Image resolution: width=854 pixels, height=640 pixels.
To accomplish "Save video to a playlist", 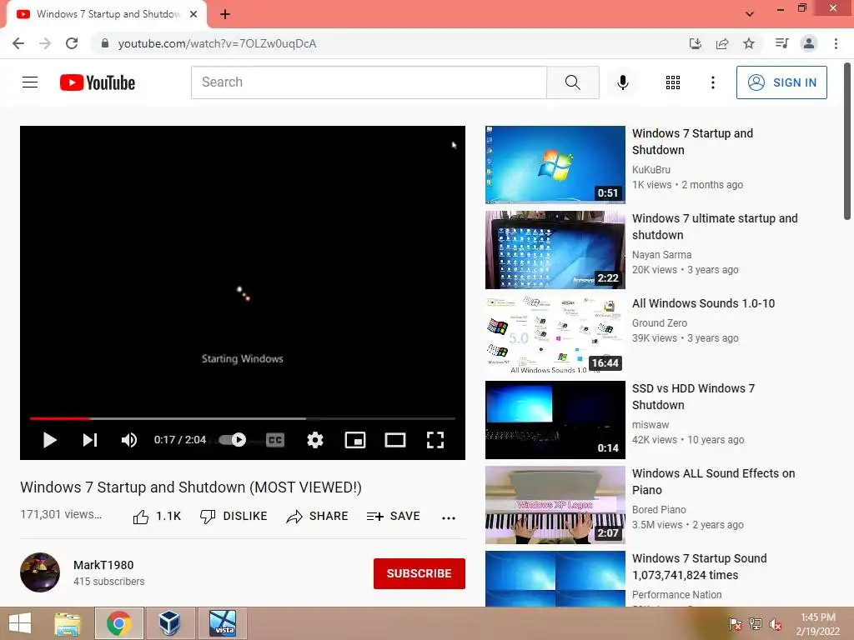I will click(394, 516).
